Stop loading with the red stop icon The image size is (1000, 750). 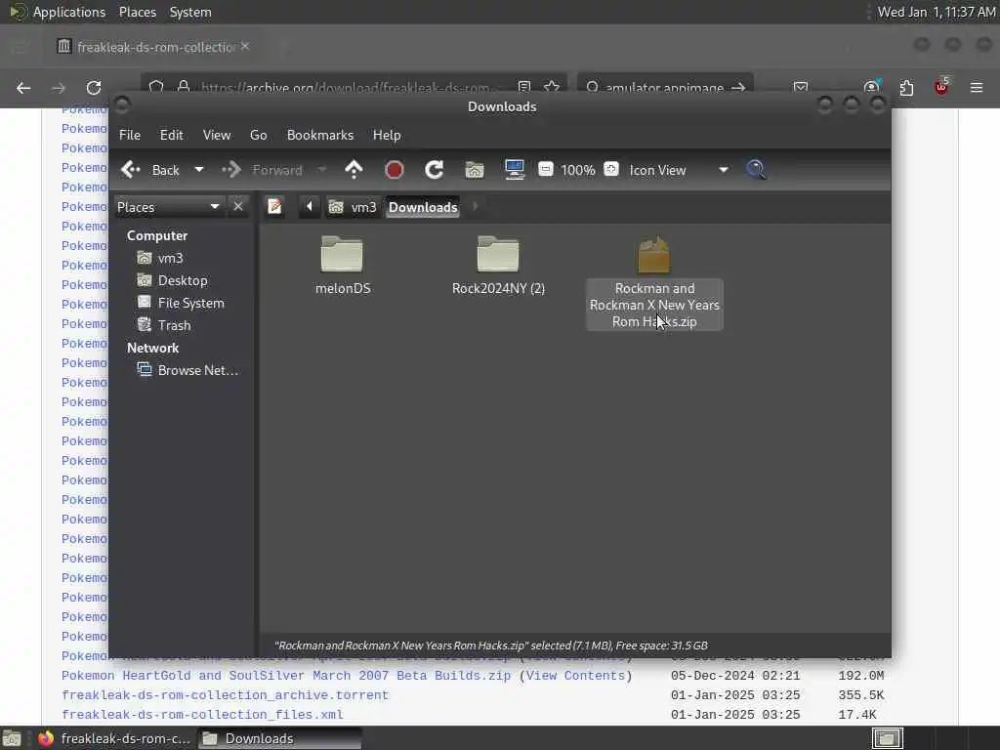click(395, 170)
